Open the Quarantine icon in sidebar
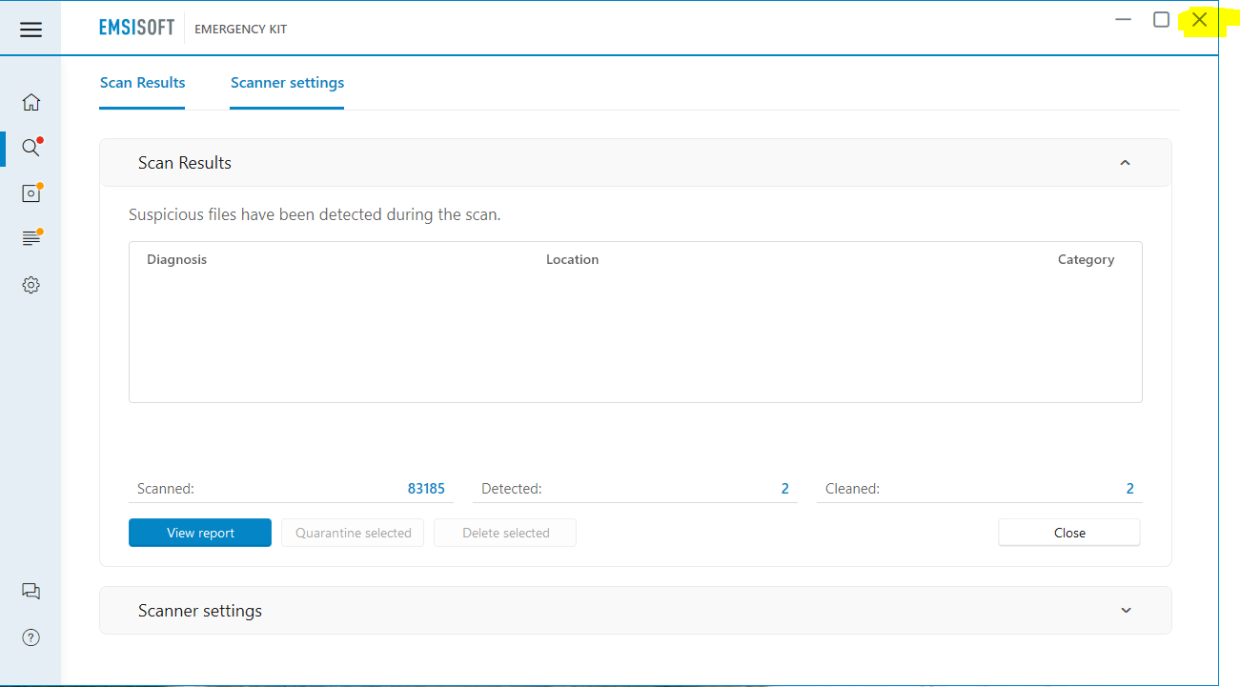The image size is (1240, 687). coord(30,193)
